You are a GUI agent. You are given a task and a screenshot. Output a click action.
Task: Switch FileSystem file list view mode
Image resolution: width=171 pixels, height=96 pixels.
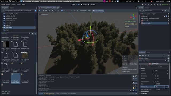[36, 34]
